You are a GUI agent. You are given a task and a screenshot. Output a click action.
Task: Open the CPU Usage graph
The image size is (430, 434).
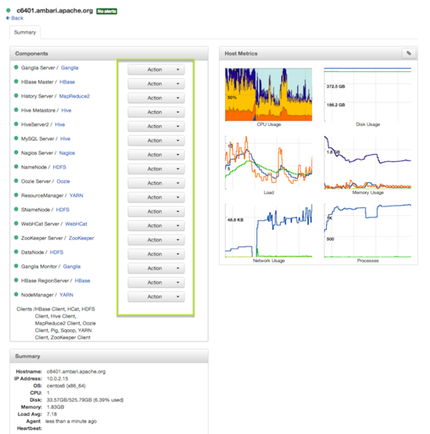(268, 95)
